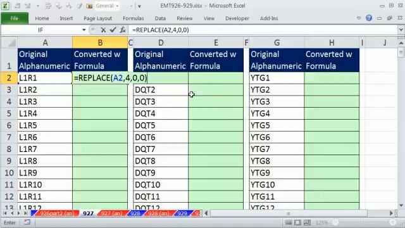Switch to the 929 sheet tab
This screenshot has height=228, width=405.
point(182,213)
